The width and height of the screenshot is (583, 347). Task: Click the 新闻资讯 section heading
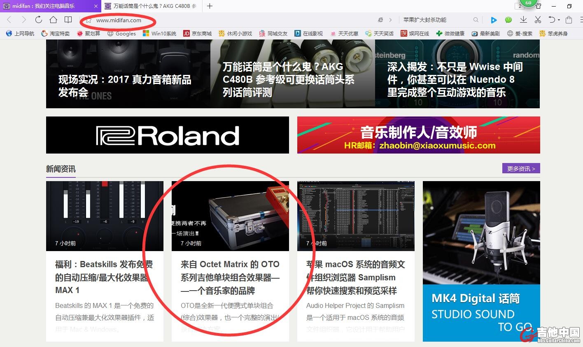[x=61, y=169]
